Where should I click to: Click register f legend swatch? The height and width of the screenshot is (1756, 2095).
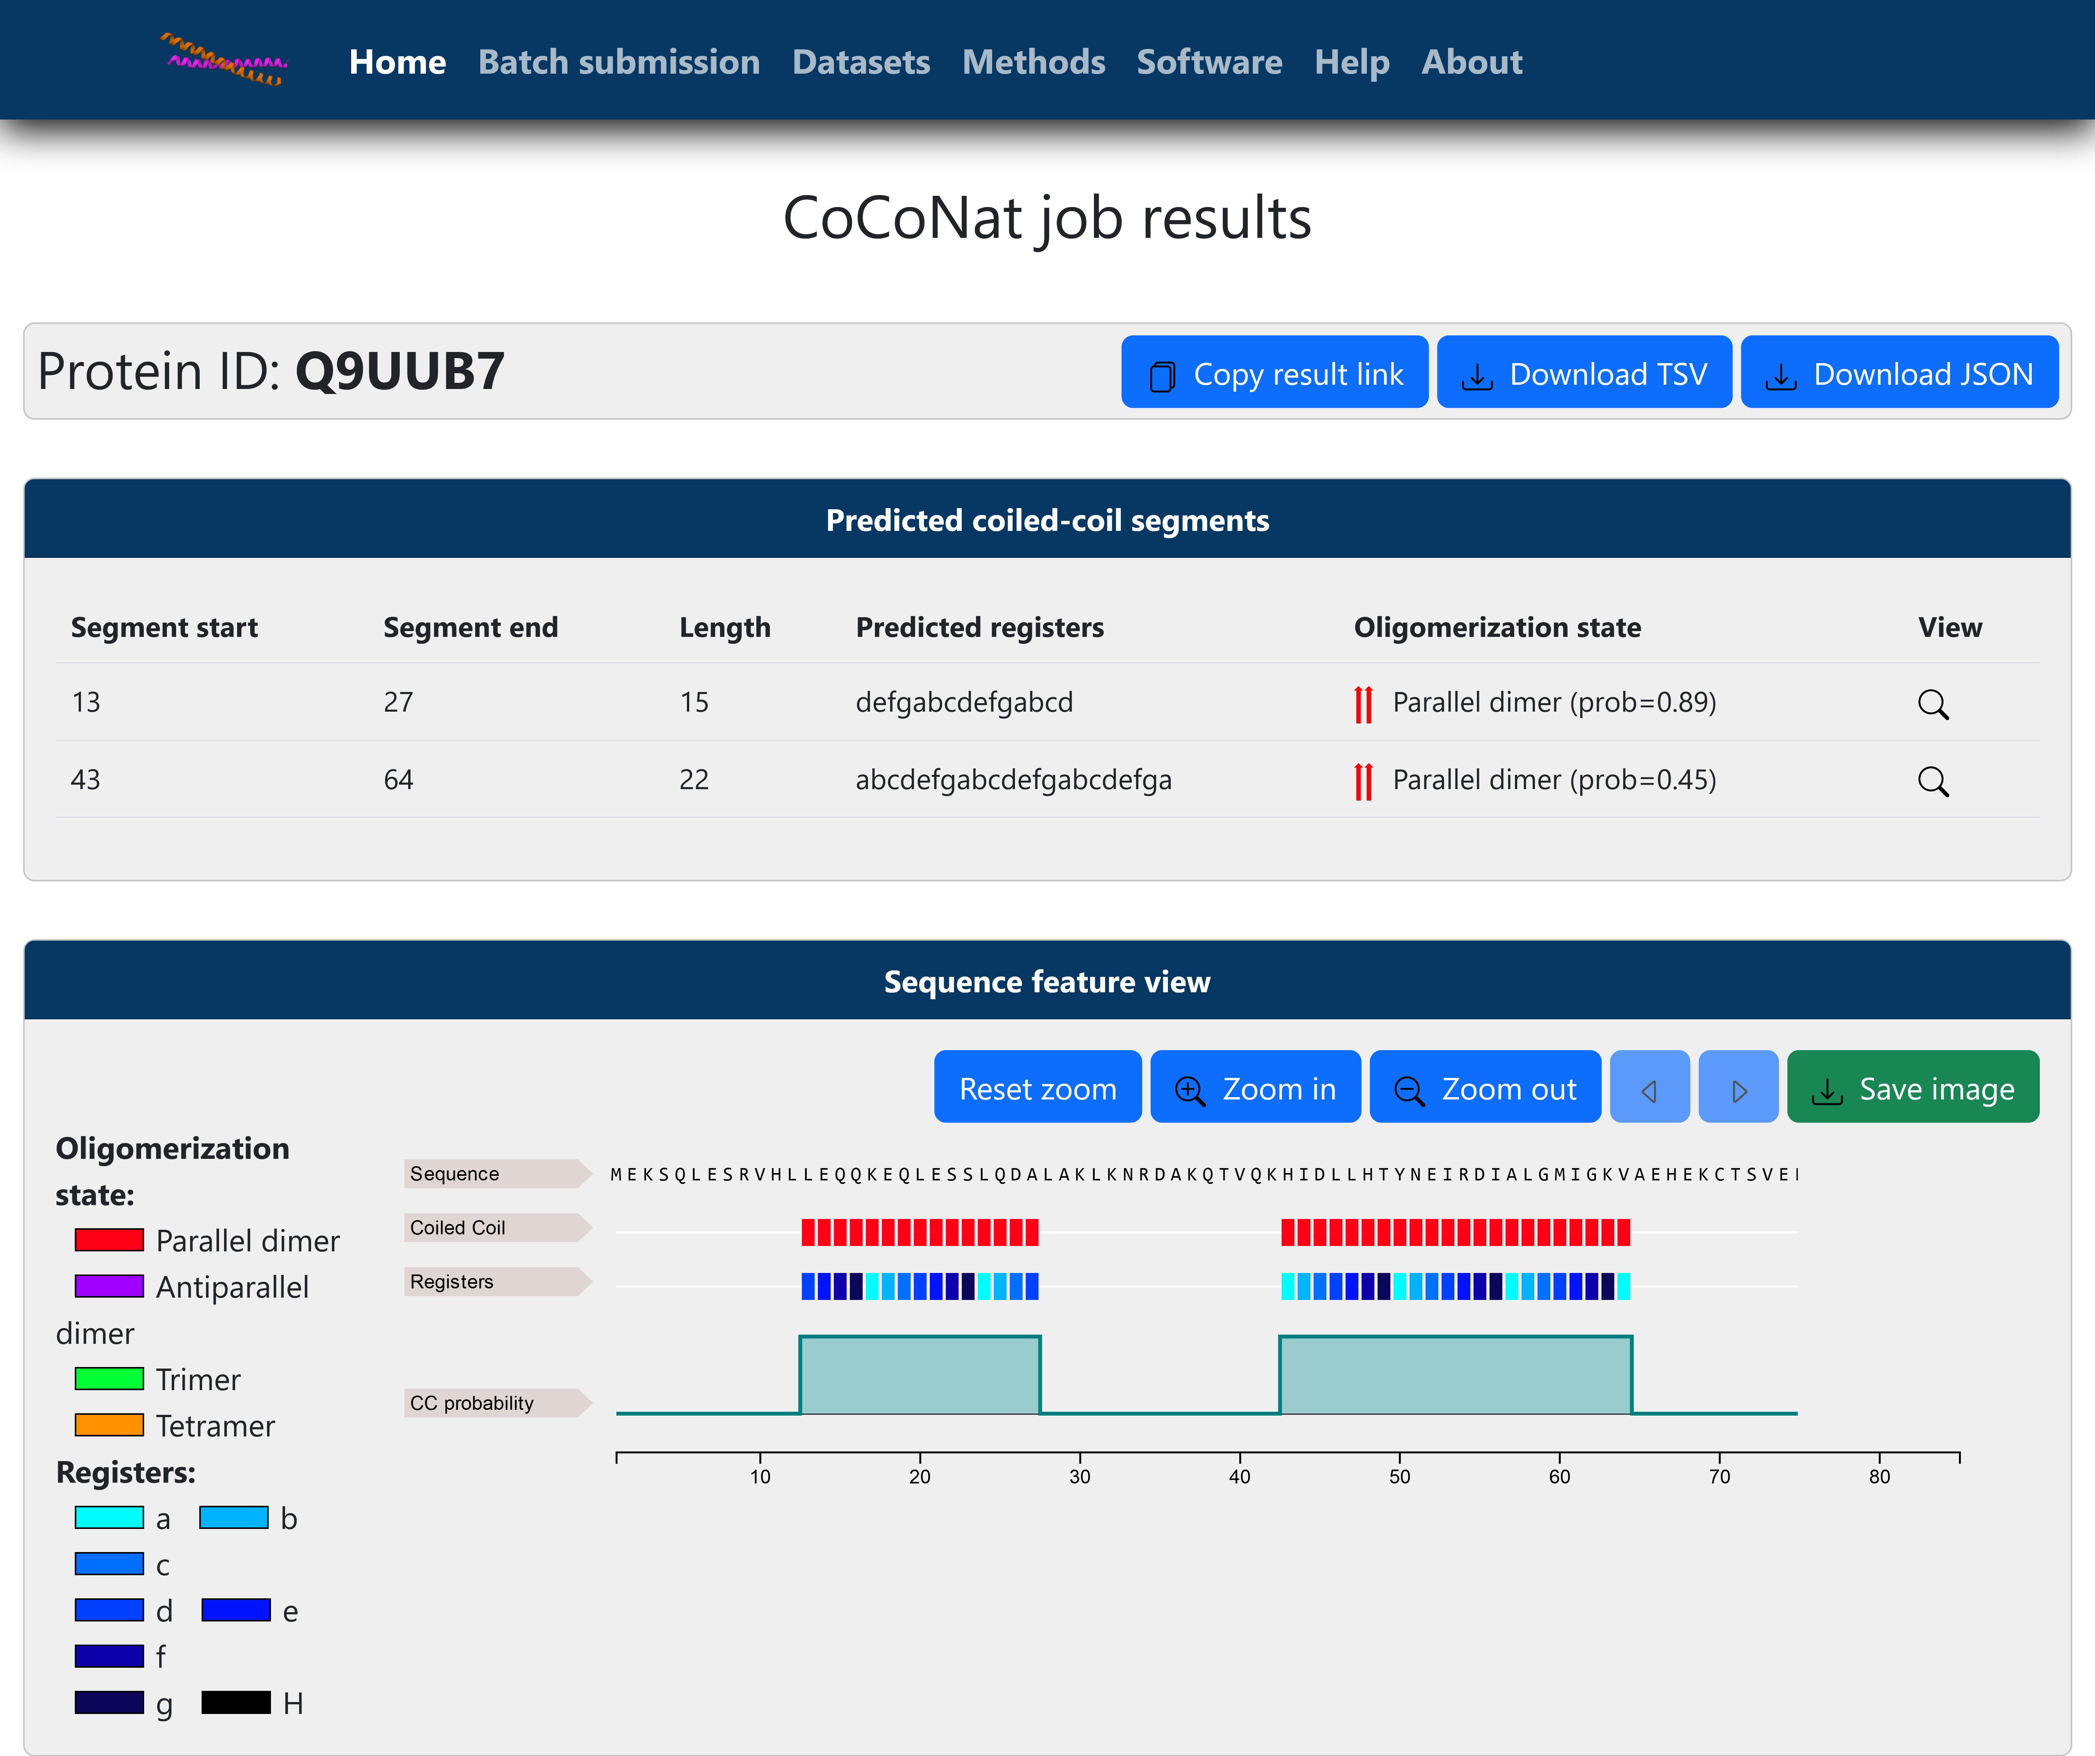point(110,1656)
